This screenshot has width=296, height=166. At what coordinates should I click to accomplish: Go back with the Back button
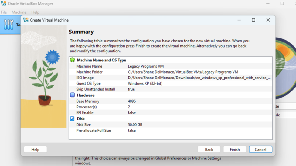(209, 149)
